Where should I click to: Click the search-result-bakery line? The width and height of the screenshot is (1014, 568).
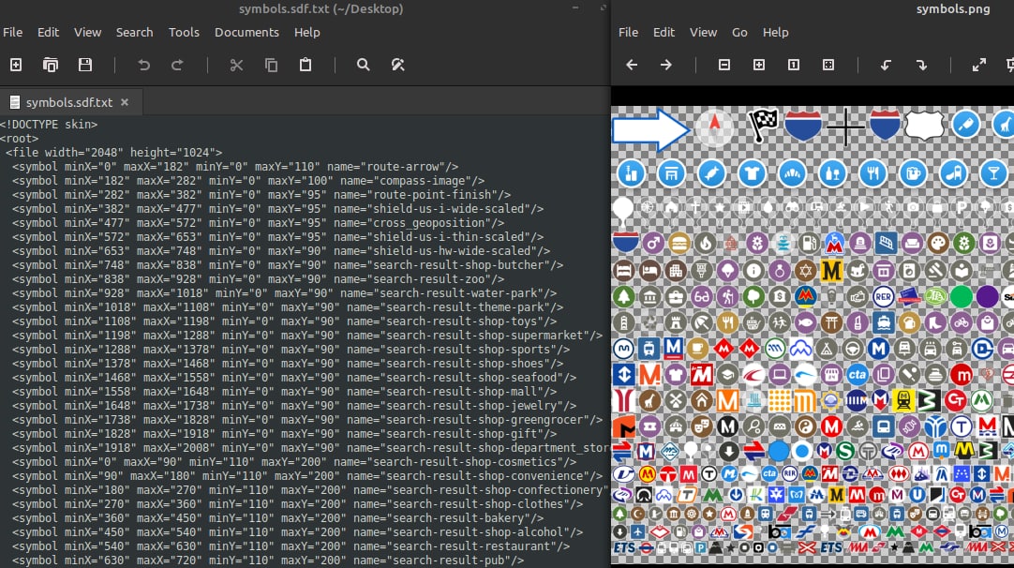277,518
